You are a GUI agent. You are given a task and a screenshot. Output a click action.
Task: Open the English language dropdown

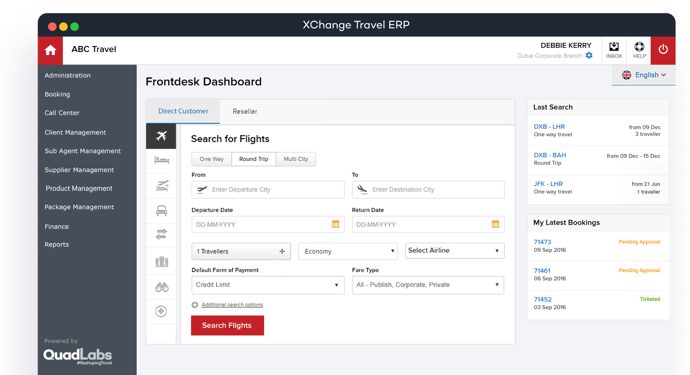coord(644,75)
